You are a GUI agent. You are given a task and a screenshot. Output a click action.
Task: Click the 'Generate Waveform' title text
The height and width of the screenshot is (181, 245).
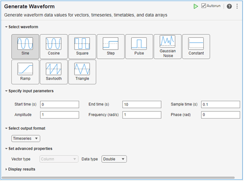pos(29,6)
